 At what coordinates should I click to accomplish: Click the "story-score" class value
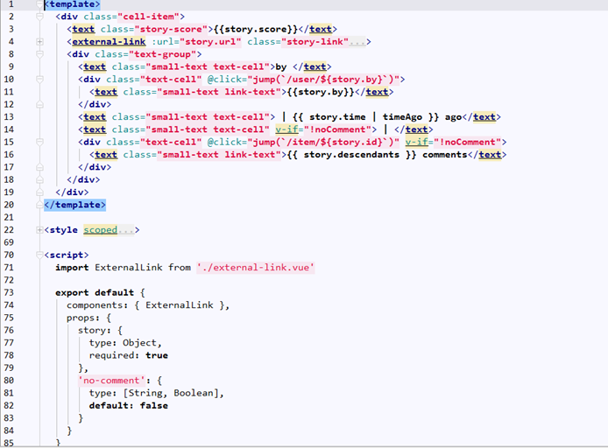(x=171, y=30)
